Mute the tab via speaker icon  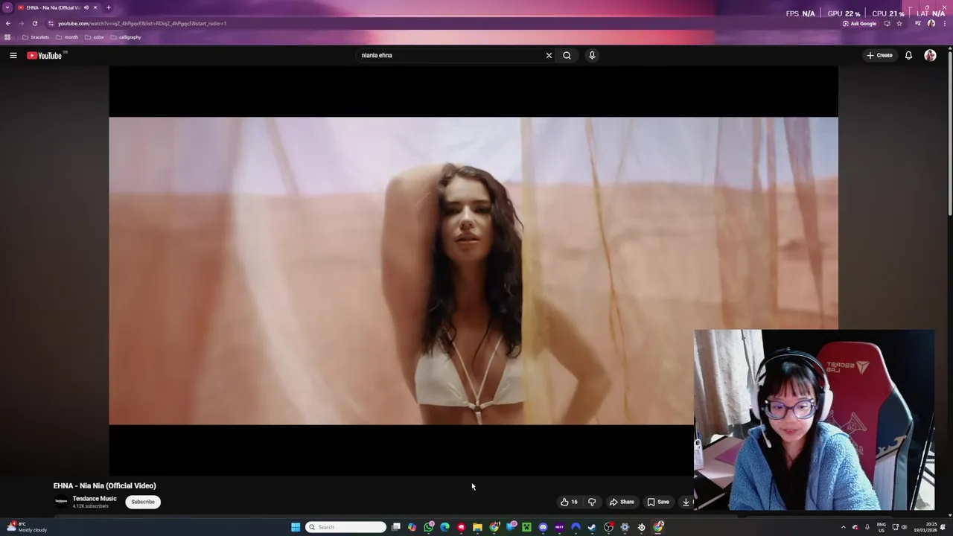point(86,7)
